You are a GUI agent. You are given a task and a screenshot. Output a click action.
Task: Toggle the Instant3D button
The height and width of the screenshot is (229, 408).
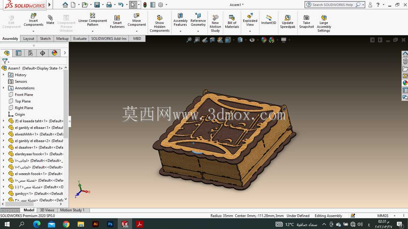268,19
